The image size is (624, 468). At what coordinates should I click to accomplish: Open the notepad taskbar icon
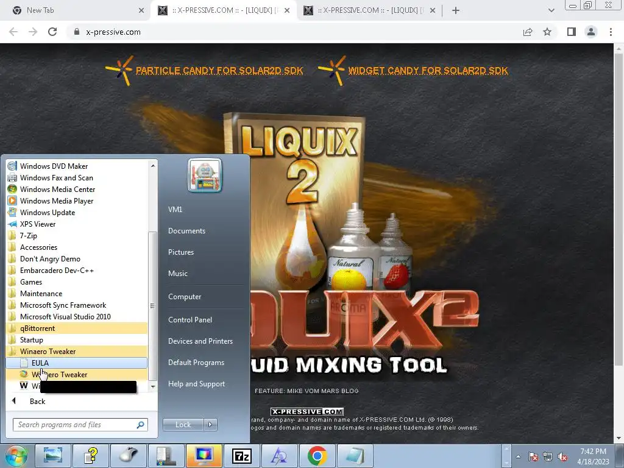pos(355,456)
